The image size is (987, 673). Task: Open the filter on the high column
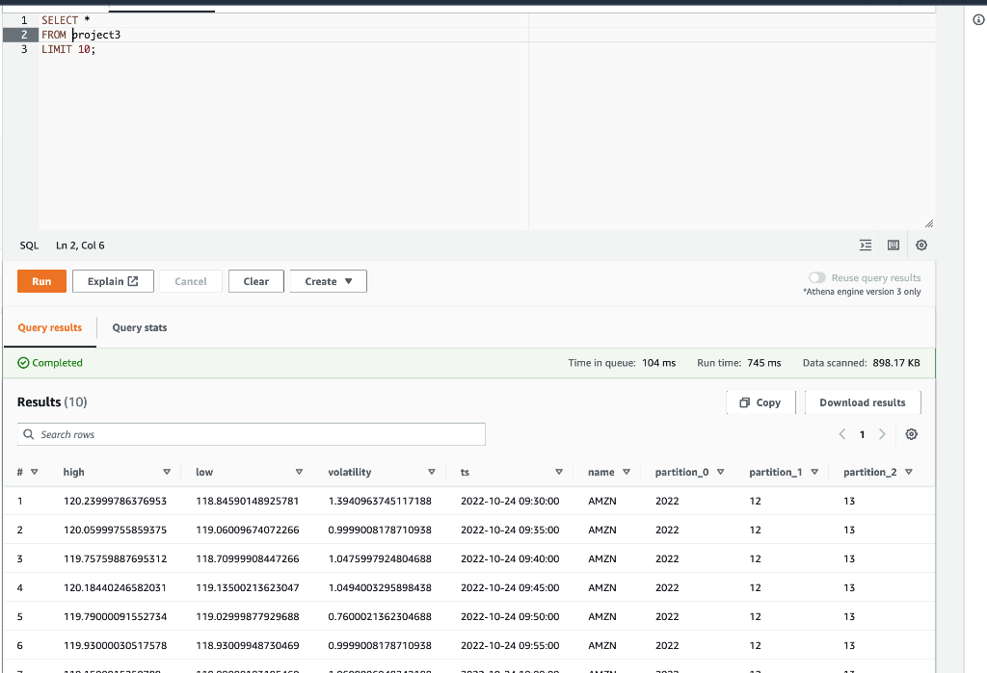point(167,472)
